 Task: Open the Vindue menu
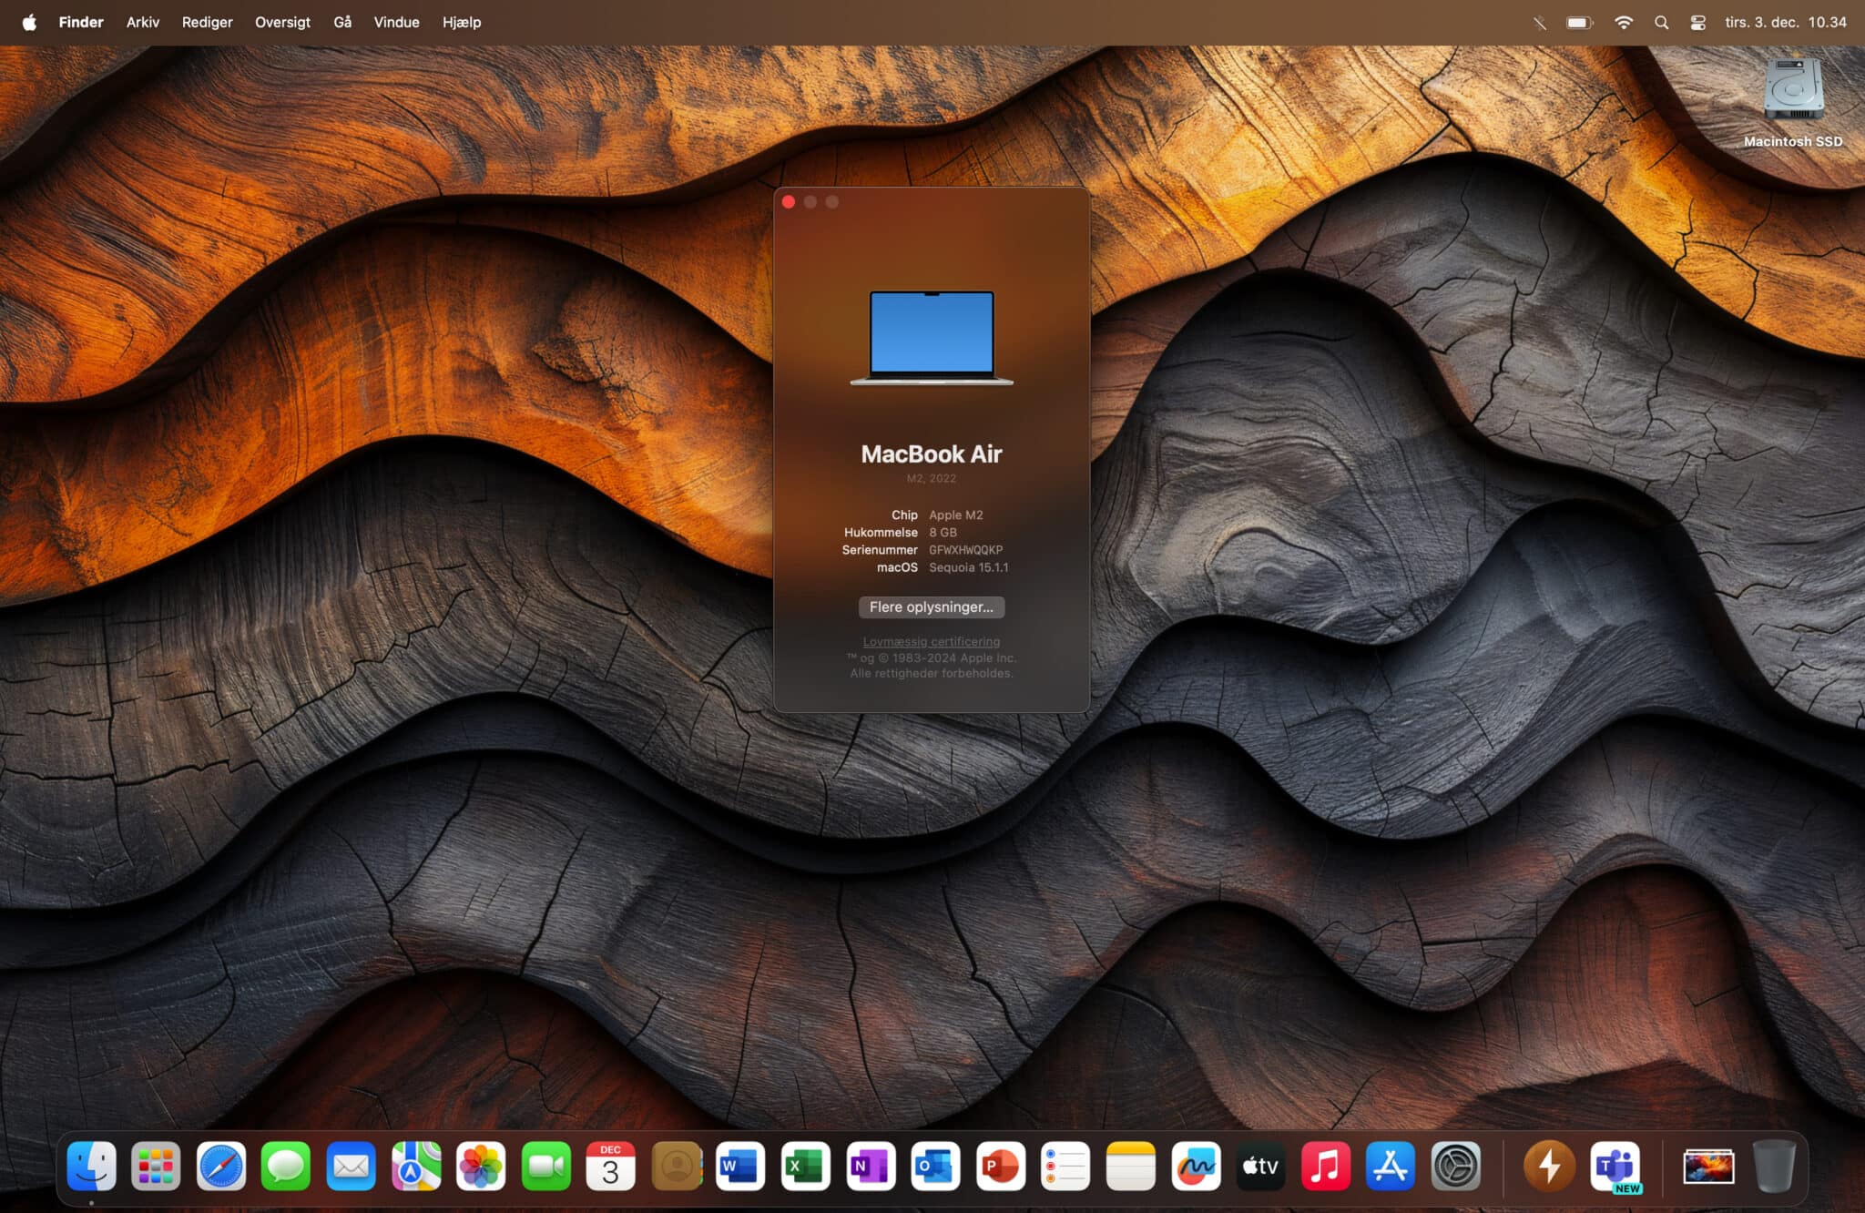pyautogui.click(x=396, y=22)
